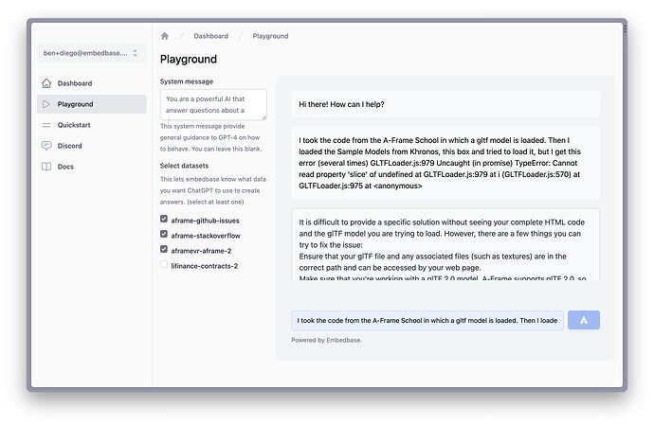Disable the aframevr-aframe-2 dataset checkbox
654x426 pixels.
coord(164,250)
